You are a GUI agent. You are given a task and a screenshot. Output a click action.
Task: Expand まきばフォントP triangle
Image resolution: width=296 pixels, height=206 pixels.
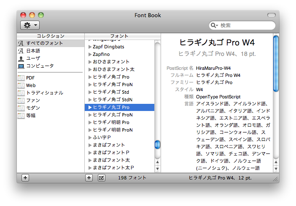[90, 153]
